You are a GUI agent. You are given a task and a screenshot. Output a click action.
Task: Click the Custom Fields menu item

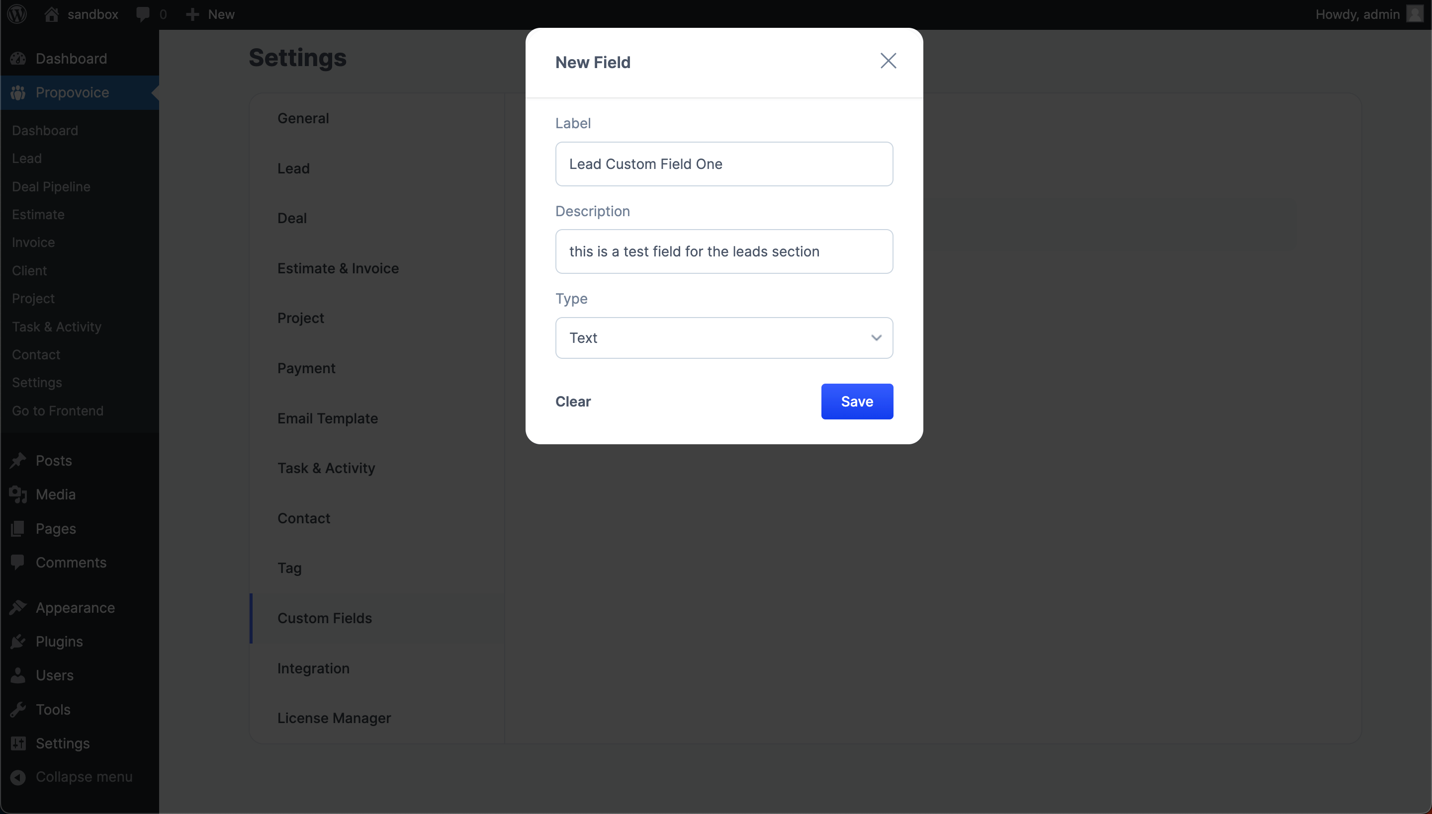(324, 617)
